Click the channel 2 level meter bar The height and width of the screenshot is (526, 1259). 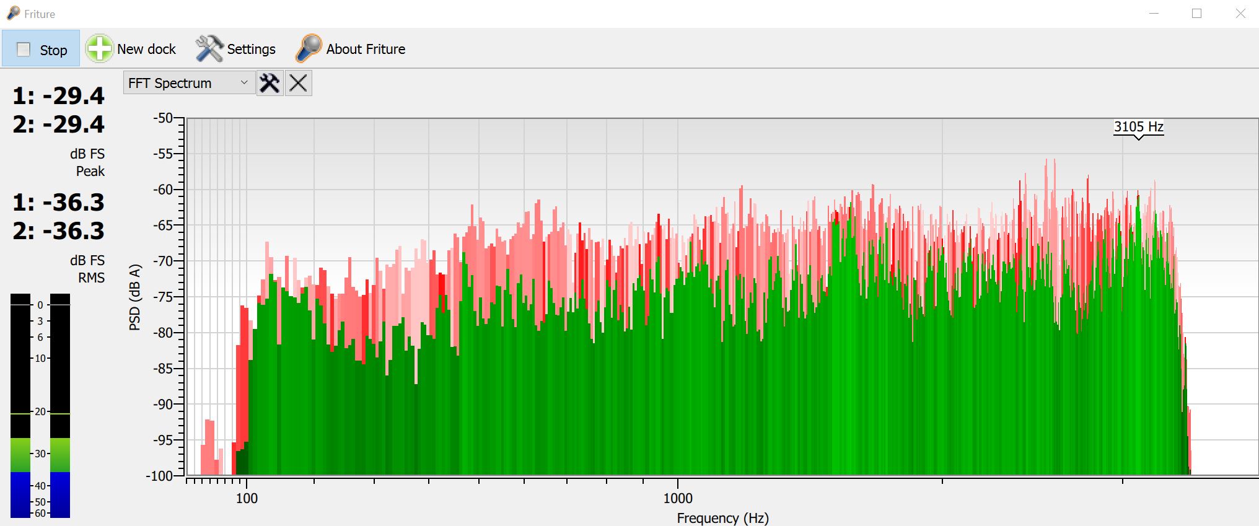(60, 406)
